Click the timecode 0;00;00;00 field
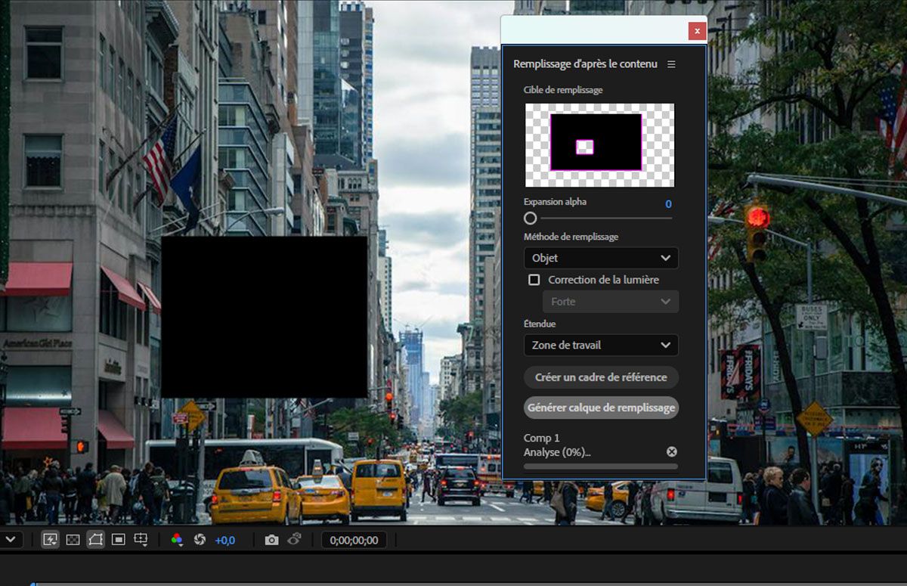The width and height of the screenshot is (907, 586). click(x=354, y=541)
